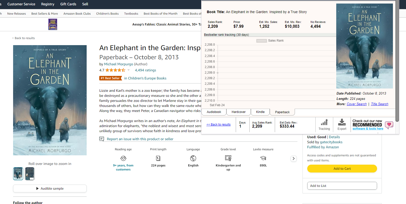
Task: Open the Title Search link
Action: [380, 104]
